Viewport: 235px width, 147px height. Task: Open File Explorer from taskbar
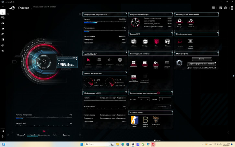tap(118, 144)
